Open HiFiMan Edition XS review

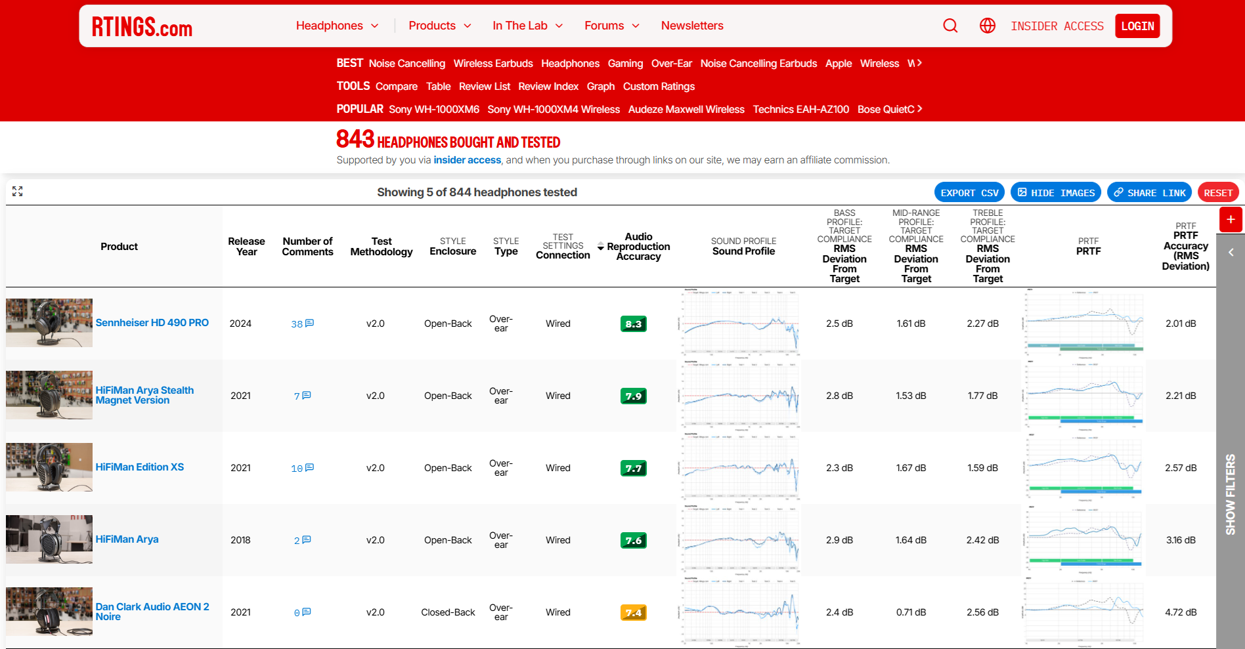pyautogui.click(x=140, y=467)
